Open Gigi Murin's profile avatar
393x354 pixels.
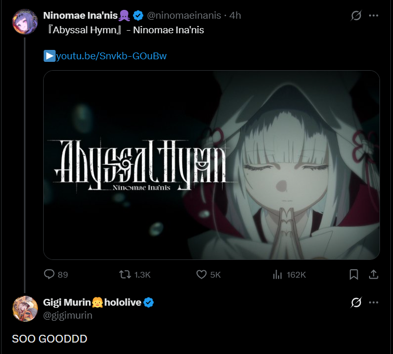point(25,309)
